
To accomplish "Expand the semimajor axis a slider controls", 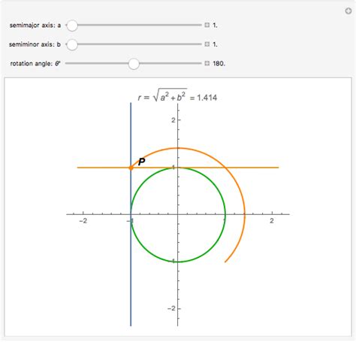I will 207,25.
